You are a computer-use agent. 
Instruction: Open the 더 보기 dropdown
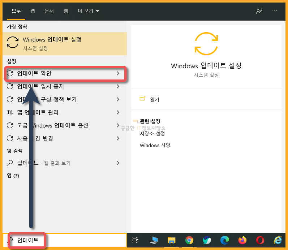click(x=88, y=11)
